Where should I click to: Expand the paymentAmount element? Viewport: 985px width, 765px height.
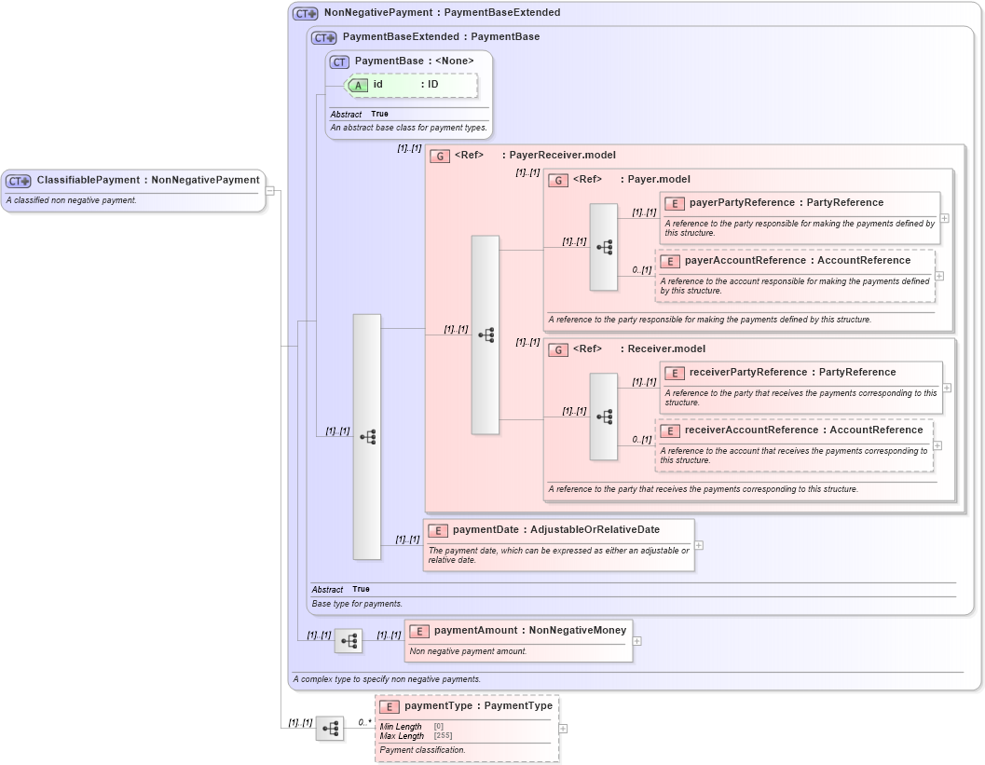click(637, 640)
